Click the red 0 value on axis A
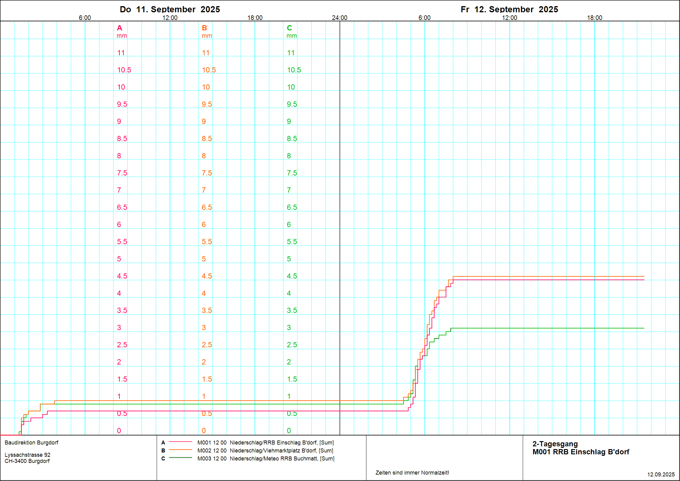Image resolution: width=680 pixels, height=481 pixels. coord(119,431)
